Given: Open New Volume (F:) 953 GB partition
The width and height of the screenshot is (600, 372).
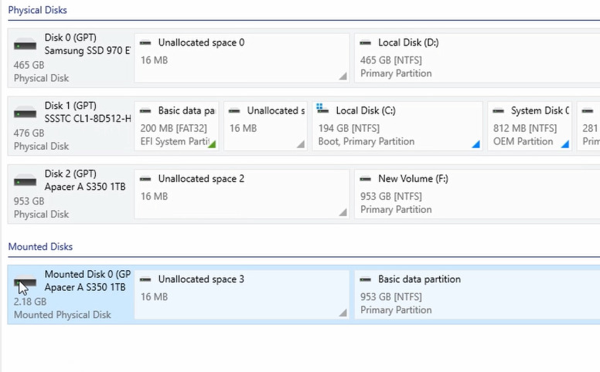Looking at the screenshot, I should click(x=477, y=194).
